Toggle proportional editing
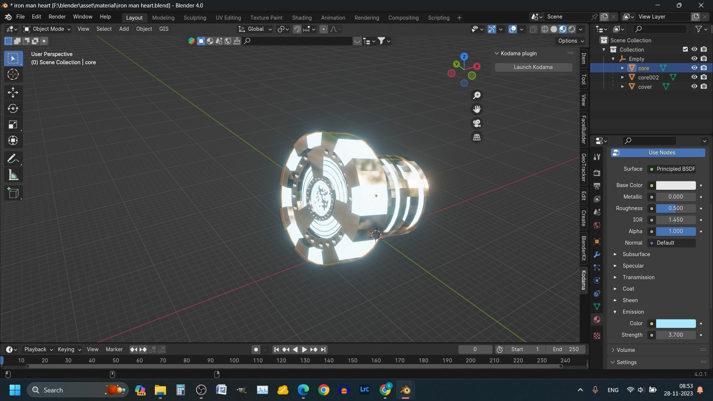This screenshot has height=401, width=713. click(x=323, y=29)
